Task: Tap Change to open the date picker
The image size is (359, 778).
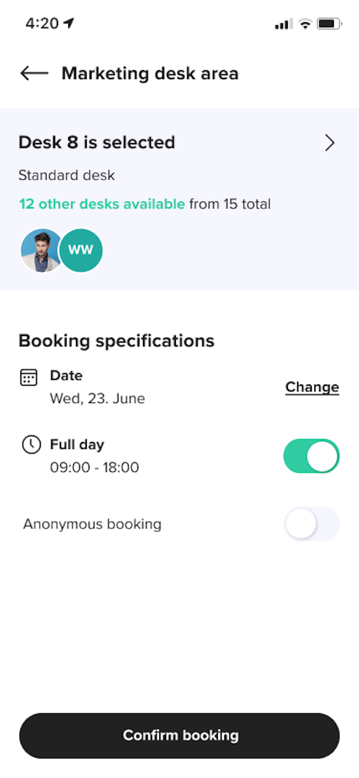Action: coord(312,387)
